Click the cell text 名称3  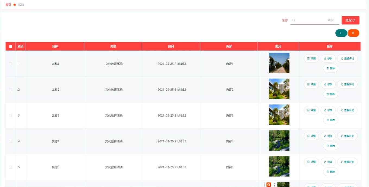click(55, 116)
